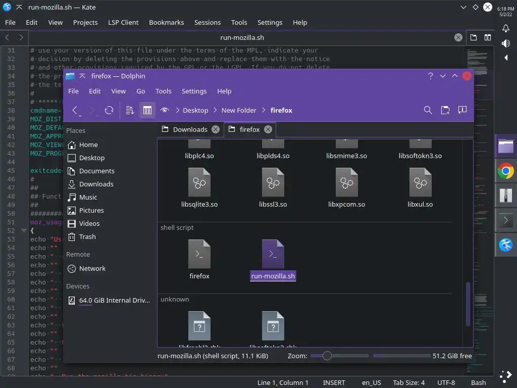This screenshot has height=388, width=517.
Task: Open Dolphin help question mark
Action: [430, 76]
